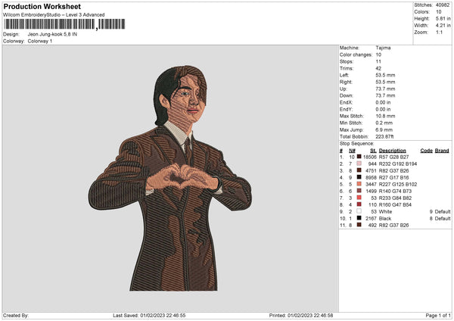Pick the coral red swatch for R233 G84 B82

click(359, 198)
